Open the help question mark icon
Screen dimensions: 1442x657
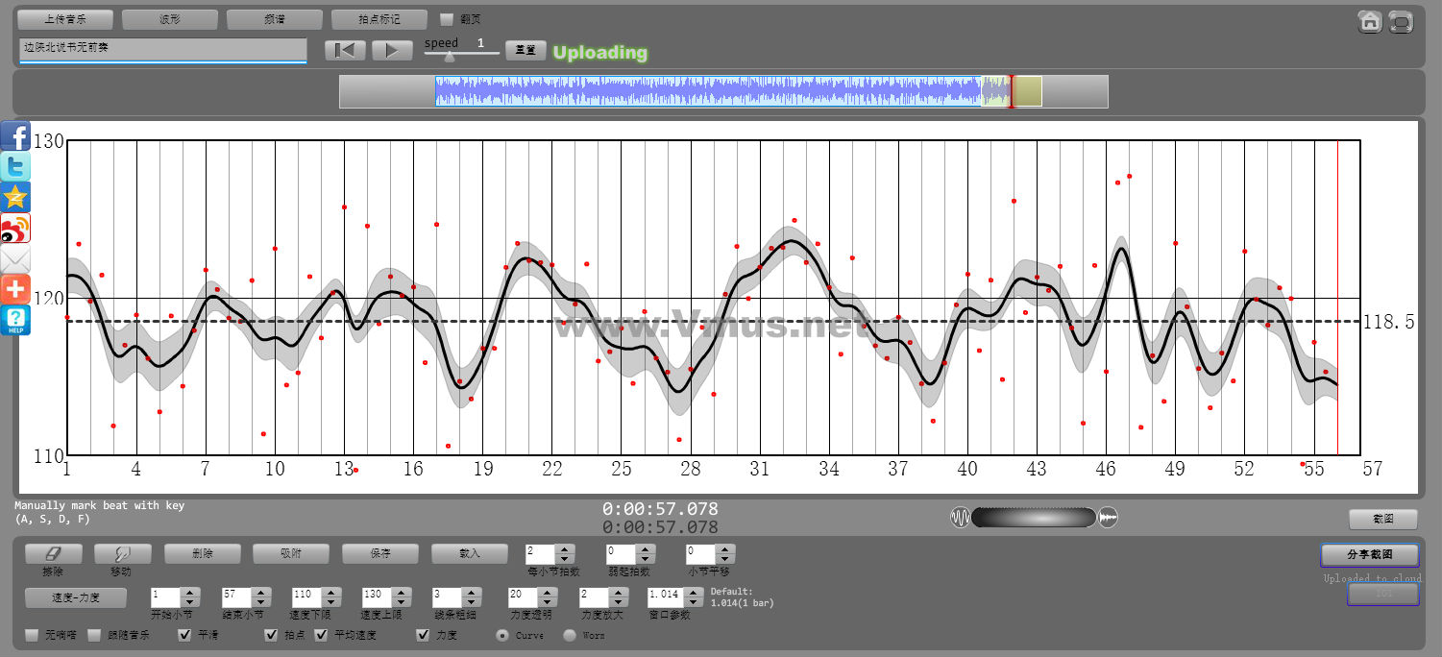click(15, 320)
